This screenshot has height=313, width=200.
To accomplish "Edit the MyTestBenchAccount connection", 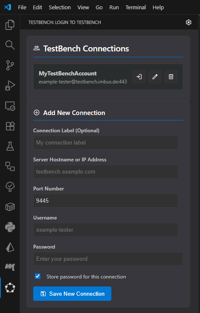I will 155,77.
